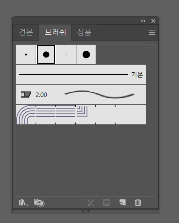Open the Brush Libraries menu icon
This screenshot has height=223, width=179.
pos(23,202)
